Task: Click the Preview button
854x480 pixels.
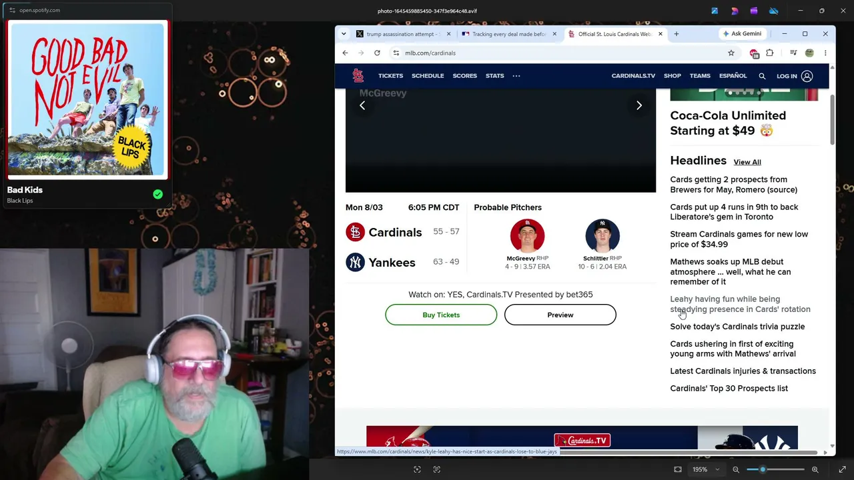Action: click(x=560, y=315)
